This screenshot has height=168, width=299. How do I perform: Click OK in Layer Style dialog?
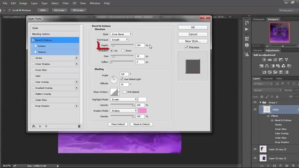point(193,28)
